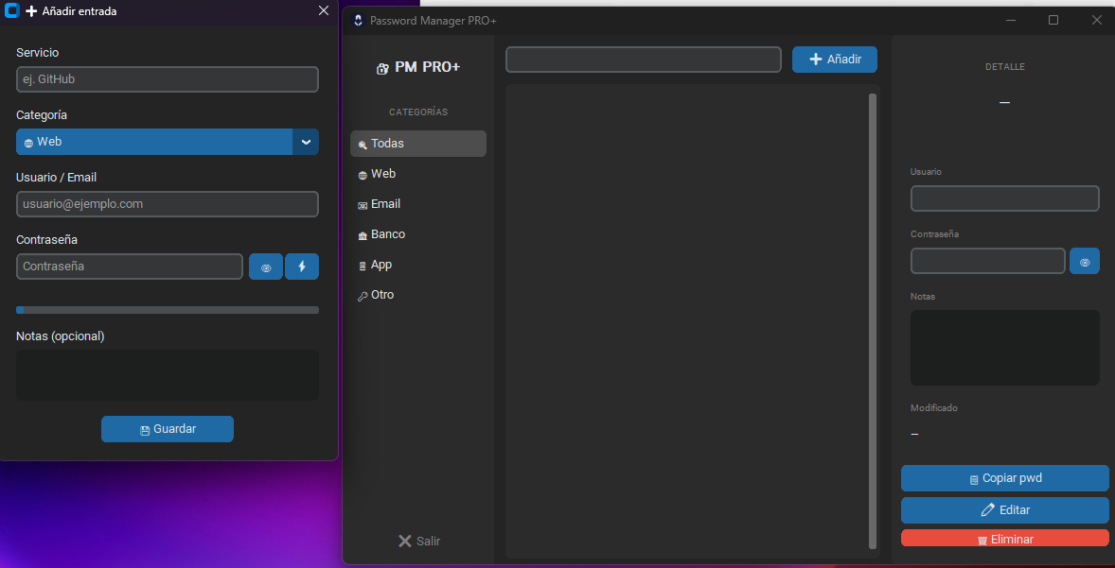
Task: Click the clipboard icon on Copiar pwd
Action: [x=974, y=480]
